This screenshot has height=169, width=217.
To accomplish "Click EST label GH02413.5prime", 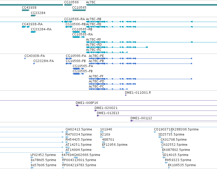I will pos(79,129).
